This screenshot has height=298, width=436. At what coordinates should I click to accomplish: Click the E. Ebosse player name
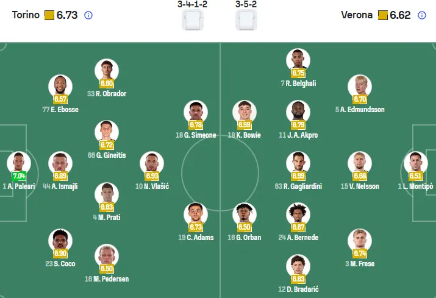tap(60, 110)
